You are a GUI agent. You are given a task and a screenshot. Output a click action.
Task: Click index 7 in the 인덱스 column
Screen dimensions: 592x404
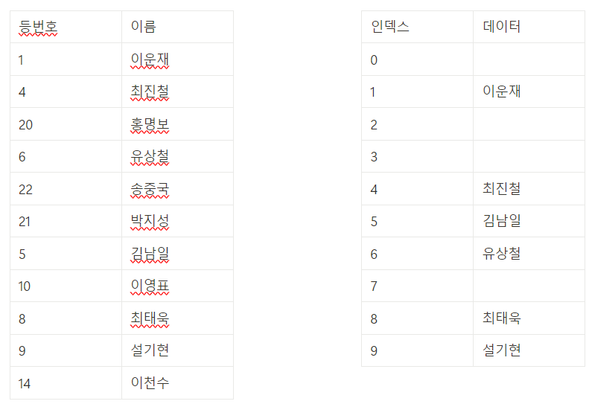[375, 286]
